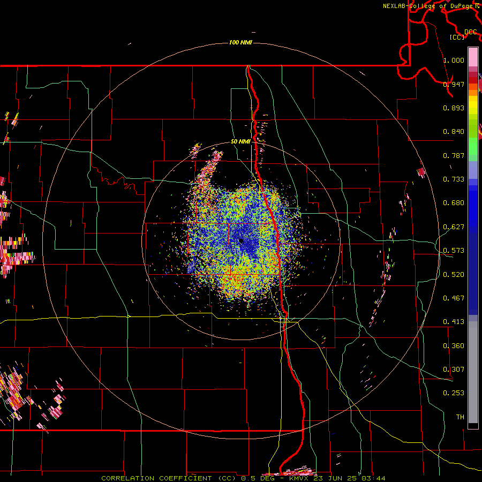
Task: Click the 100 NMI range ring label
Action: (240, 42)
